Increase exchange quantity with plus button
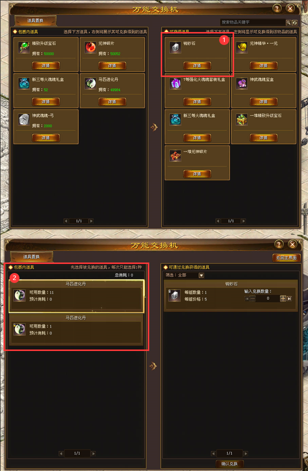Screen dimensions: 308x471 point(283,298)
